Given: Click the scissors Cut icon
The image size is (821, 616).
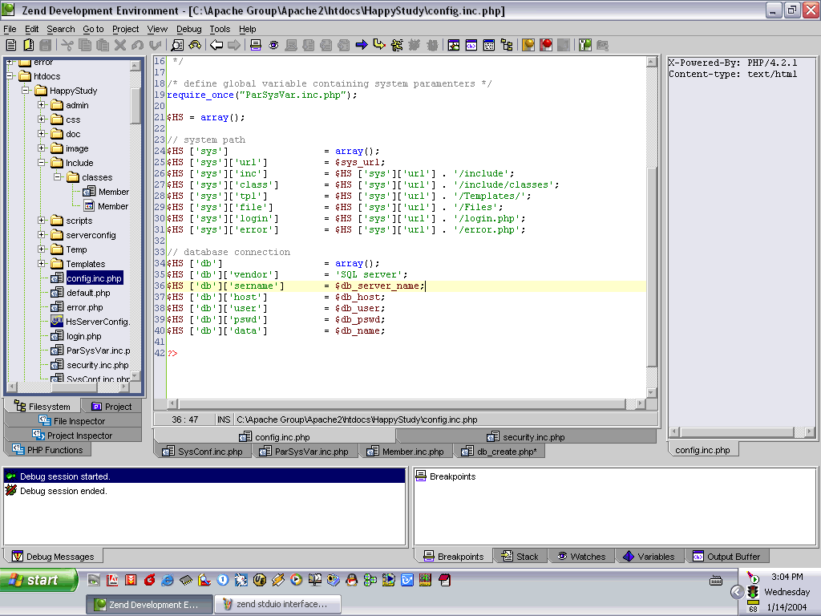Looking at the screenshot, I should (x=67, y=45).
